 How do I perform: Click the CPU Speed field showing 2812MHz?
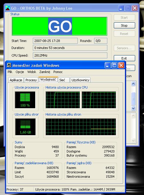click(70, 55)
